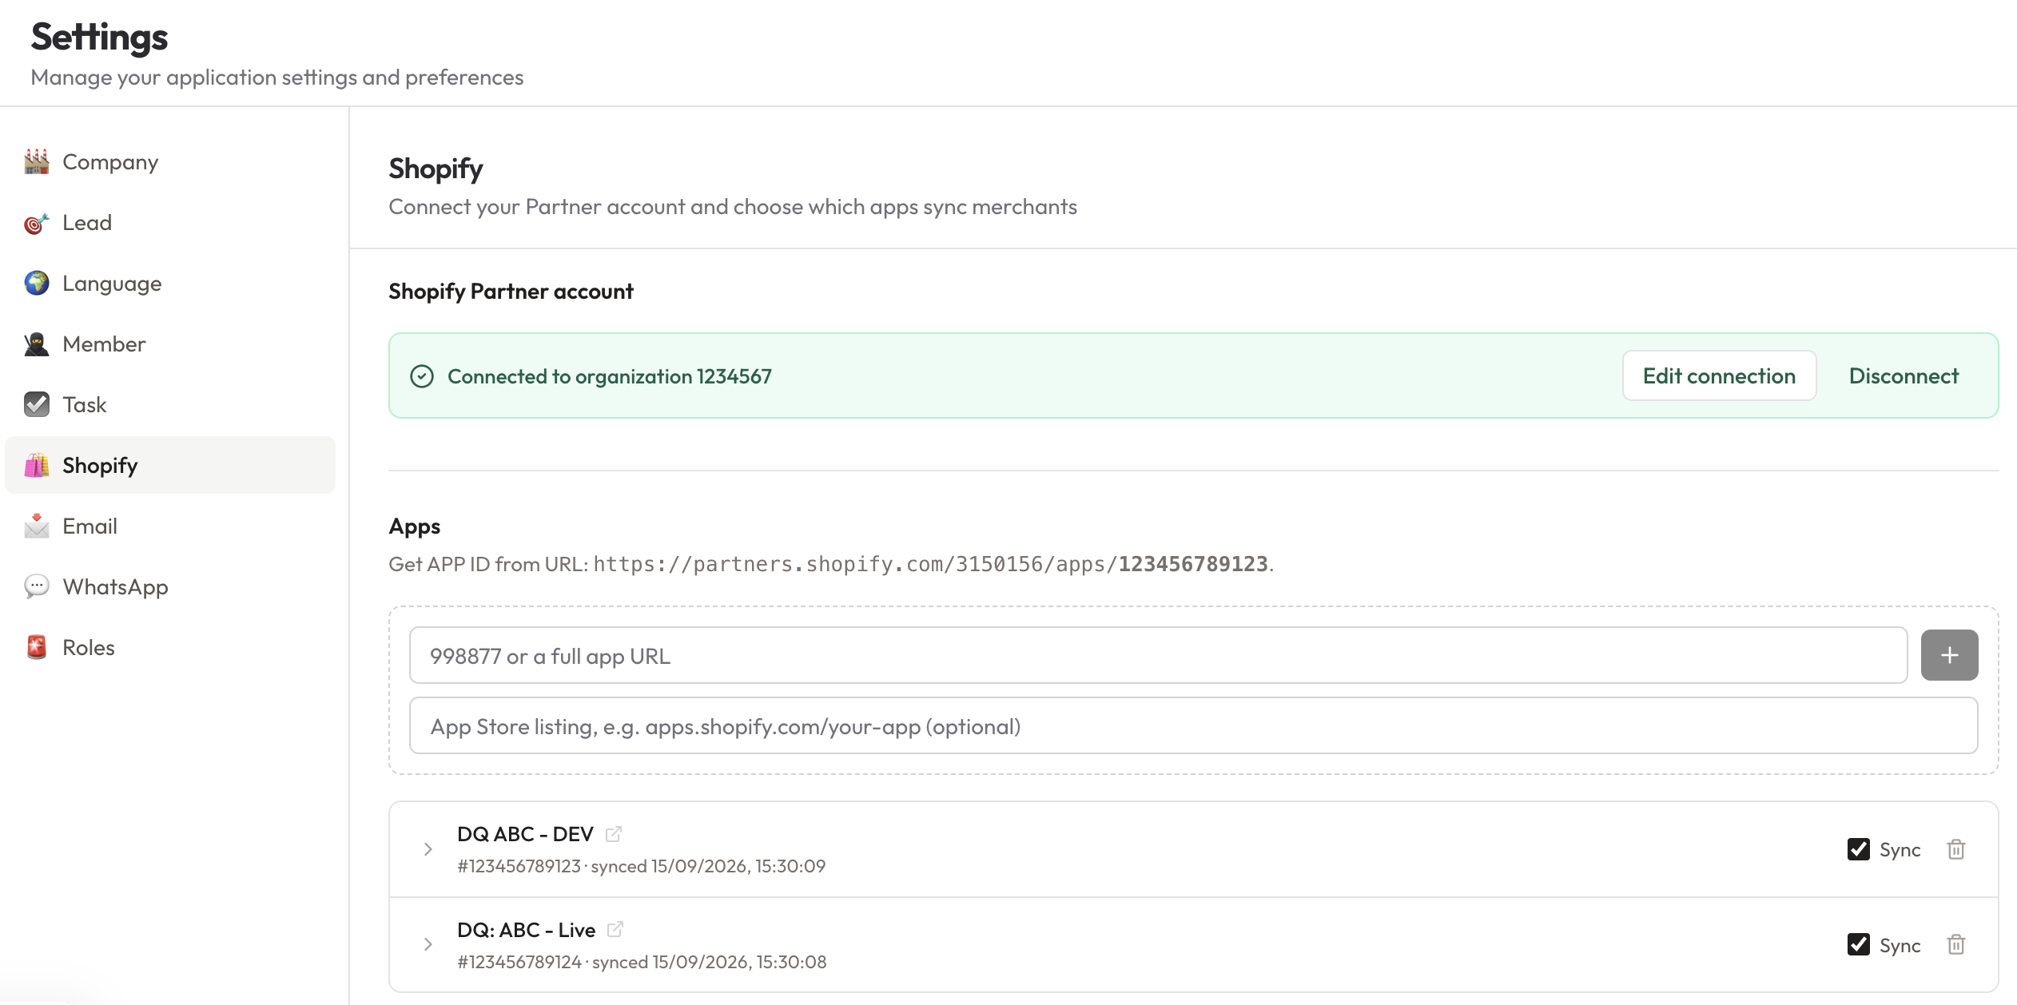The height and width of the screenshot is (1005, 2017).
Task: Click the Task checkmark icon in sidebar
Action: [37, 404]
